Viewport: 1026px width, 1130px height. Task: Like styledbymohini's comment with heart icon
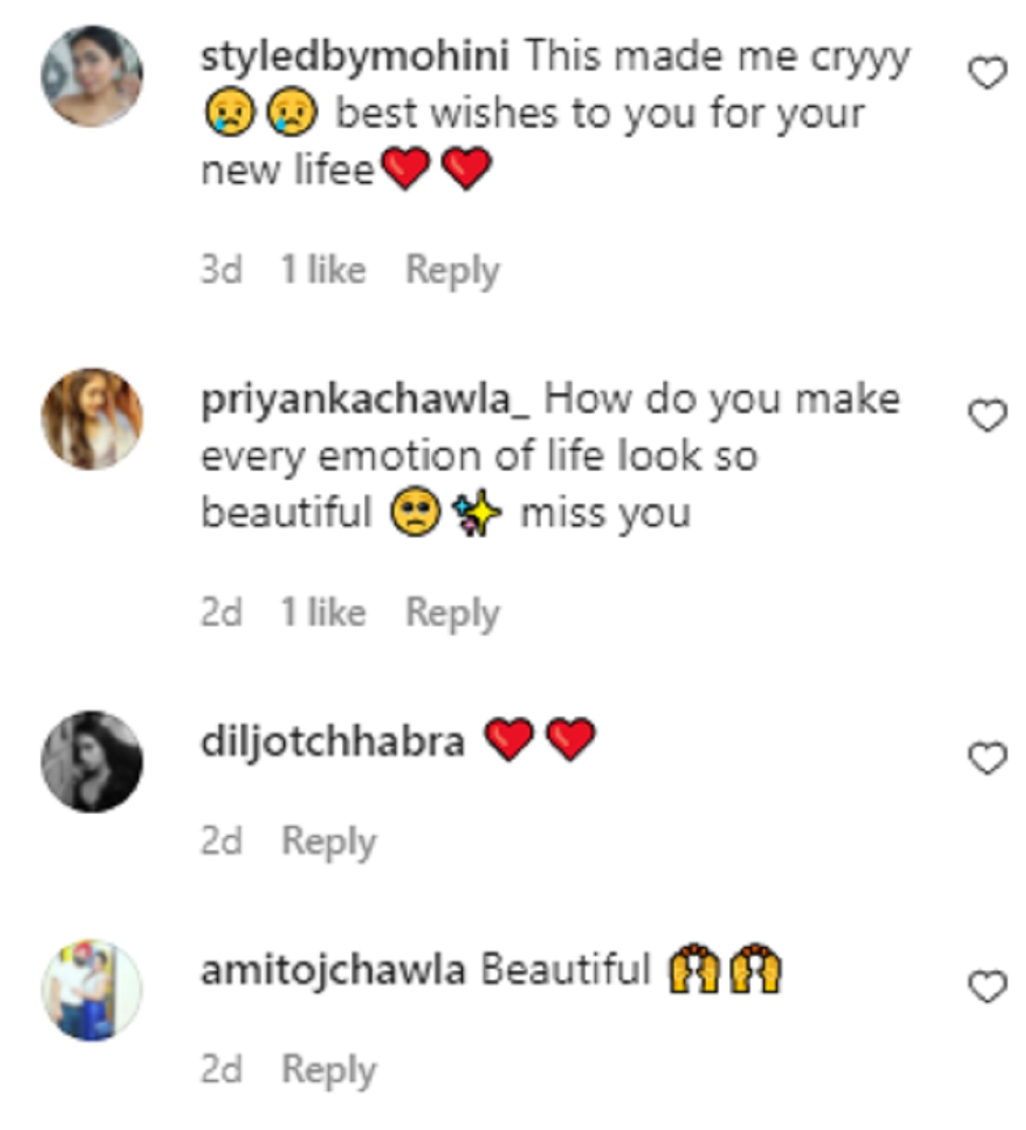988,74
